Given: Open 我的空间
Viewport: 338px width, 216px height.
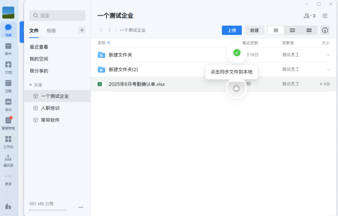Looking at the screenshot, I should pos(39,59).
